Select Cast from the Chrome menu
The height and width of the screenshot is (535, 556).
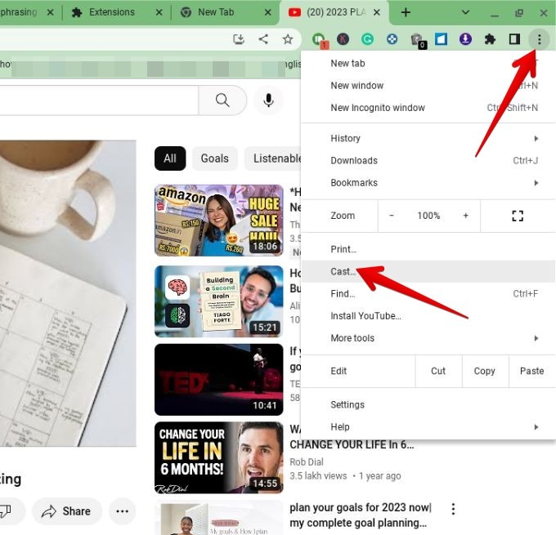click(343, 271)
